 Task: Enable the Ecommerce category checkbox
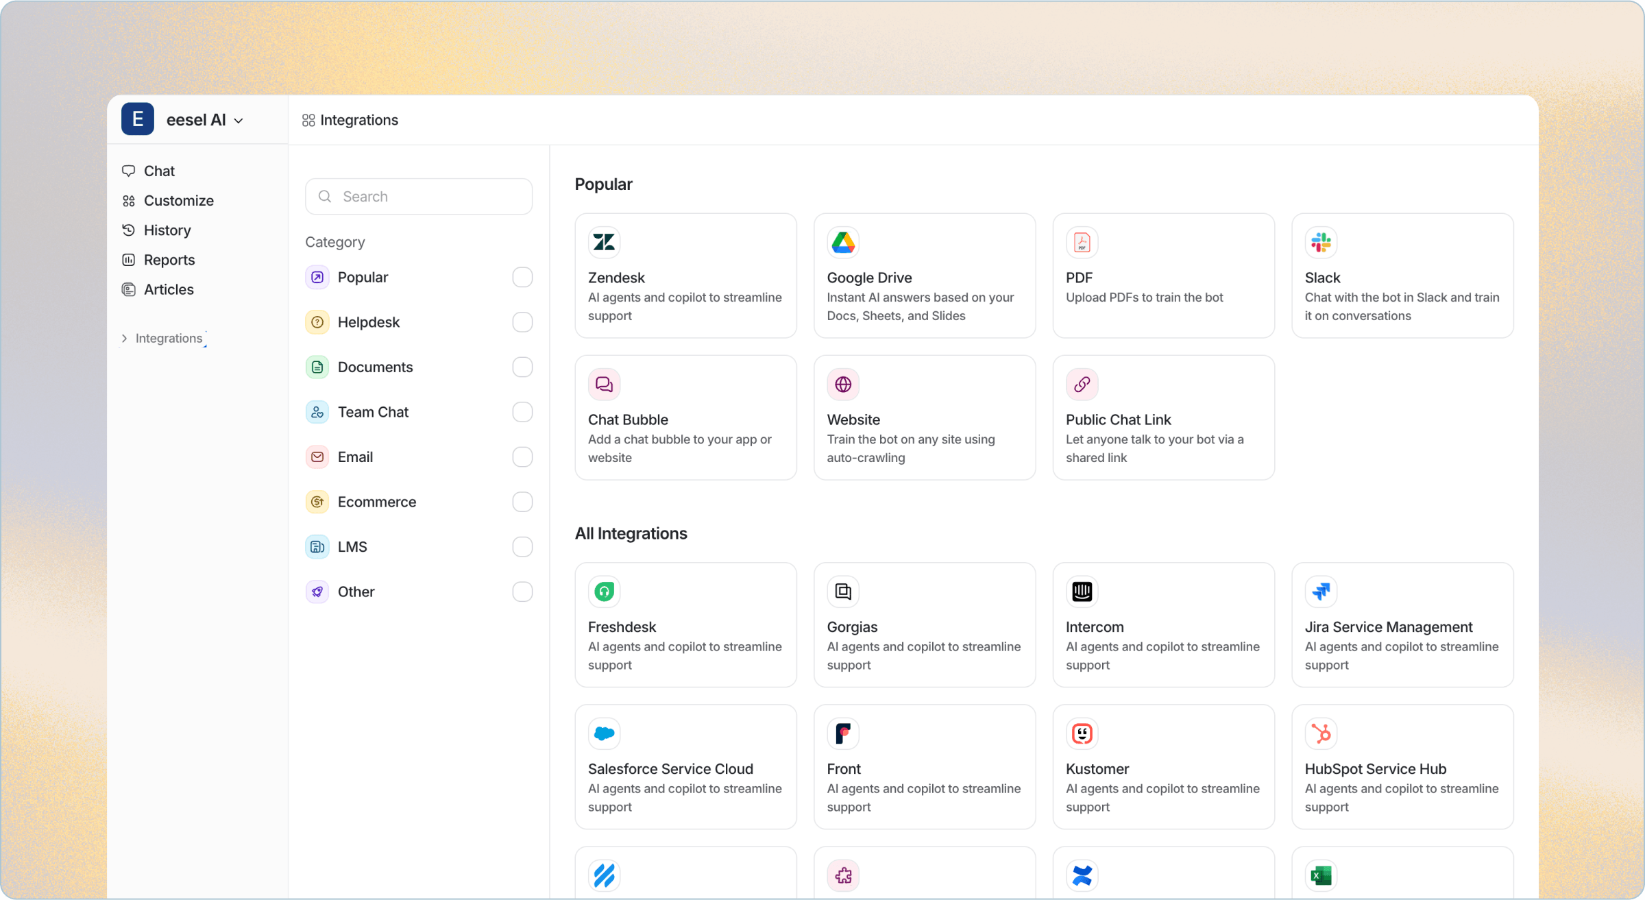point(522,502)
